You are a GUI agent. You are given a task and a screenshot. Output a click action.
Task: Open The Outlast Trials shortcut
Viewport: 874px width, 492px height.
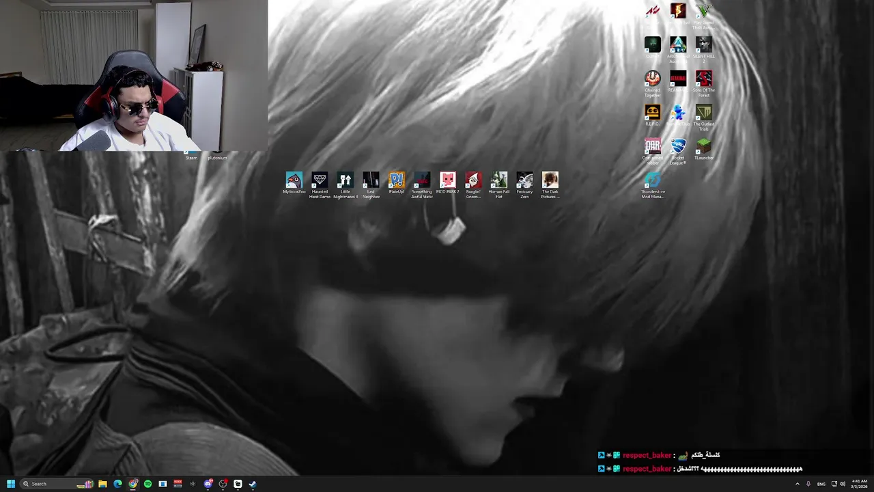click(704, 118)
